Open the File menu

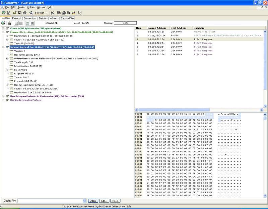(x=7, y=7)
